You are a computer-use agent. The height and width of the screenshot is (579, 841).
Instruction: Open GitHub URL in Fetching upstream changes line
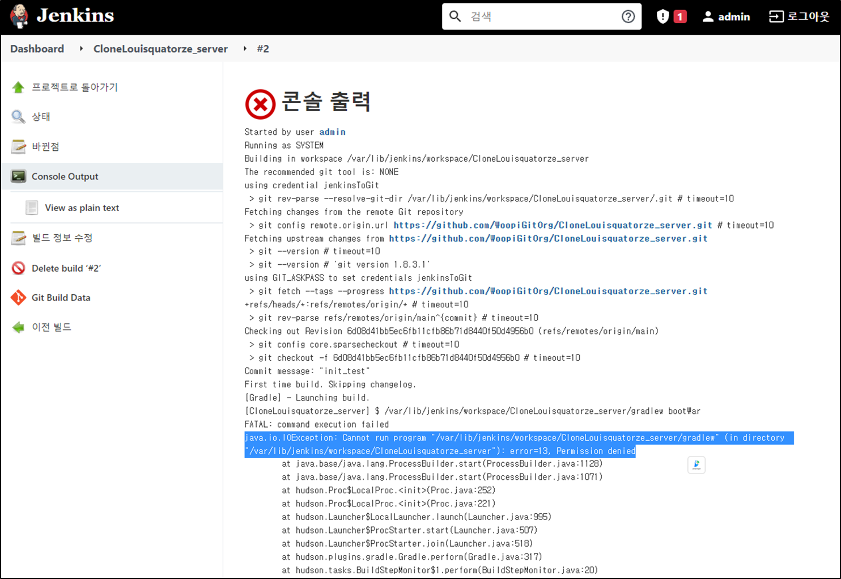[x=548, y=238]
